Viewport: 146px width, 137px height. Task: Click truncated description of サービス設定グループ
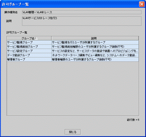(x=95, y=51)
